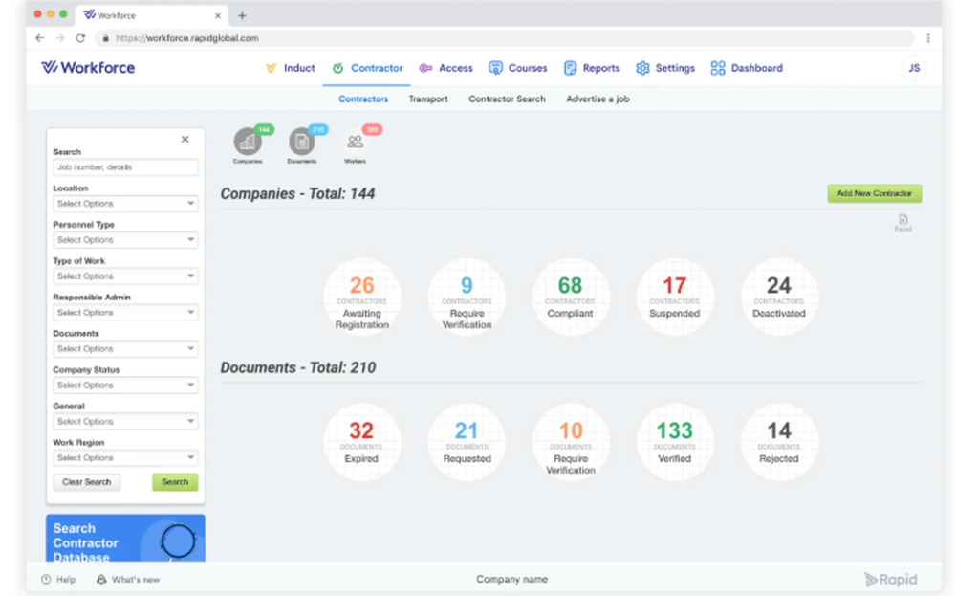Expand the Personnel Type selector
The width and height of the screenshot is (956, 596).
(125, 239)
